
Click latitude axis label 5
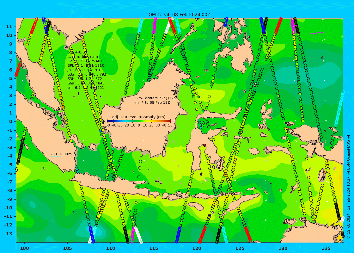click(11, 78)
